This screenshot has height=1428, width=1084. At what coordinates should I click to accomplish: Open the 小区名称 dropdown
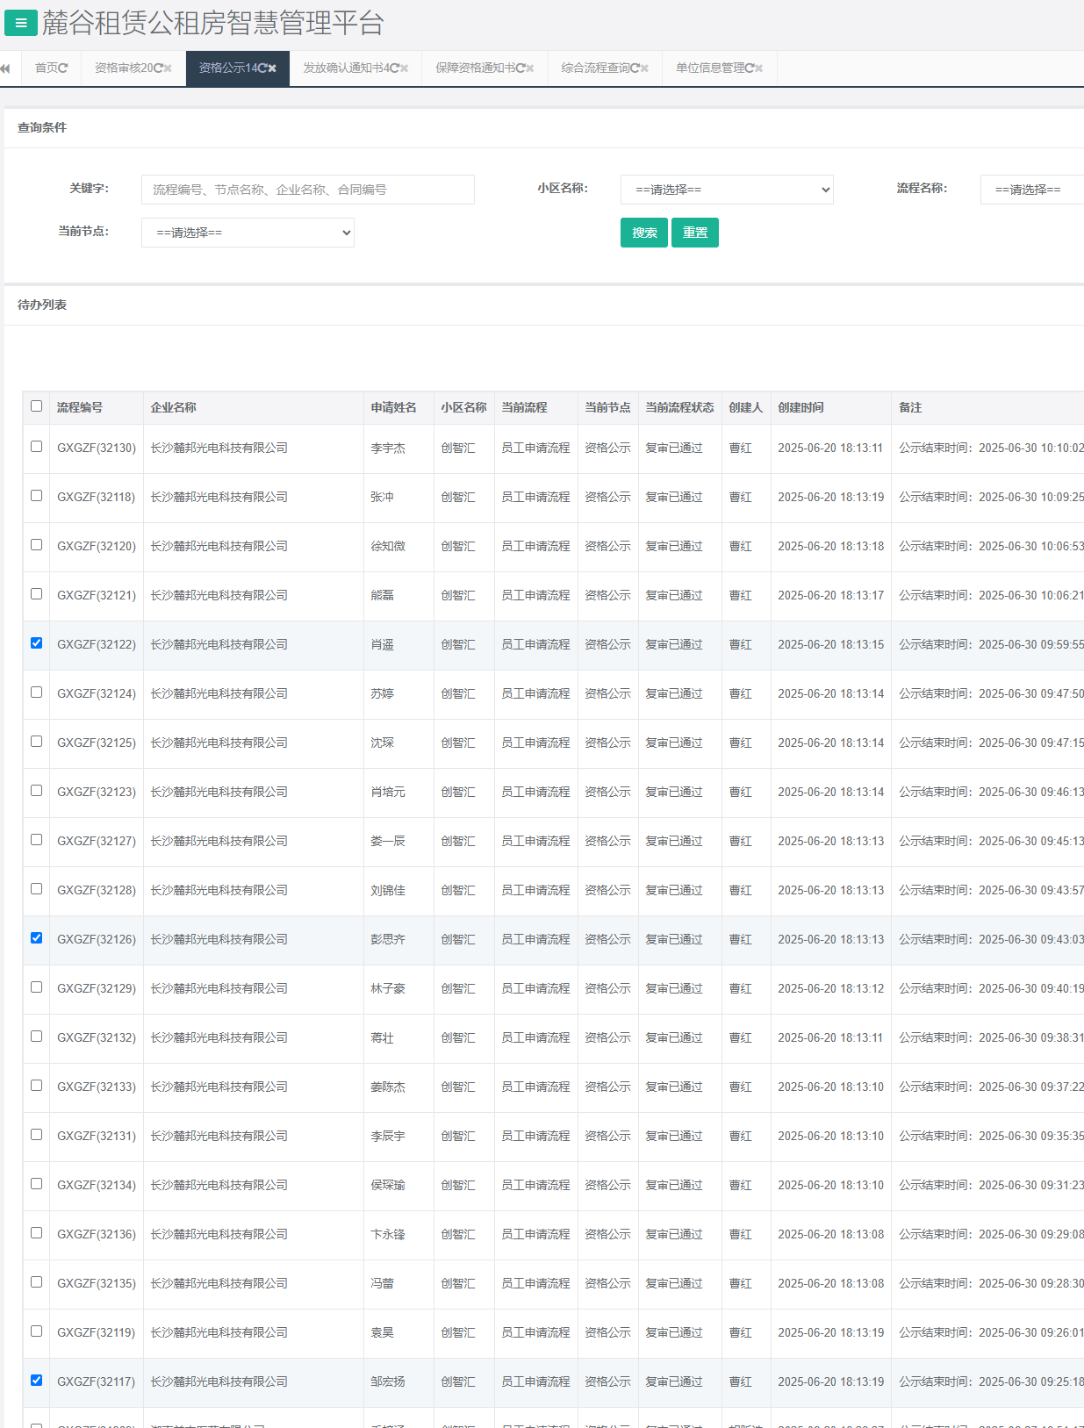[x=726, y=190]
